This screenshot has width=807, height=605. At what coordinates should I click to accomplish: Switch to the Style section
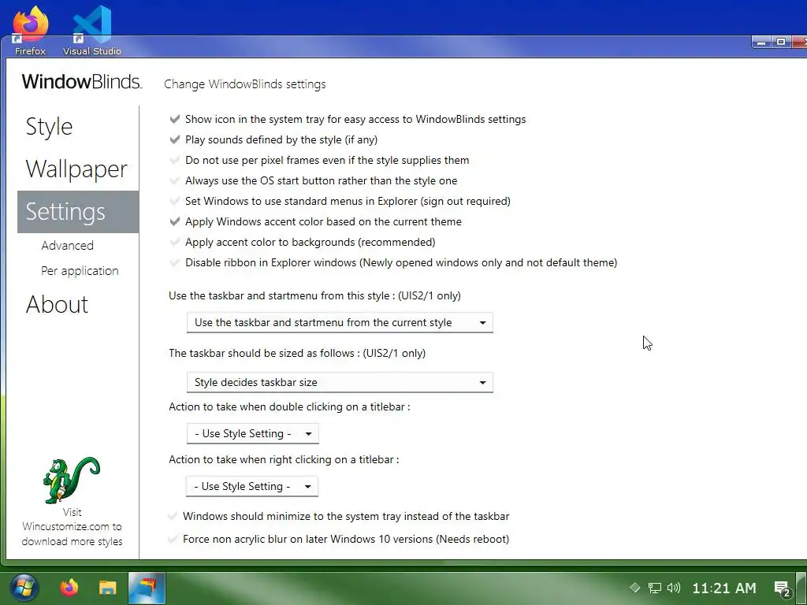click(50, 127)
